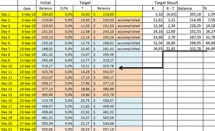Click target T value 11,03
The image size is (215, 131).
click(82, 26)
